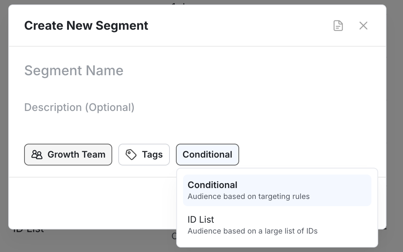403x252 pixels.
Task: Click the paper document icon in the title bar
Action: pos(338,26)
